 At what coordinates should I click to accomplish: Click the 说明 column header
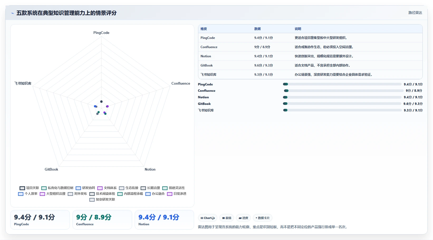click(298, 29)
